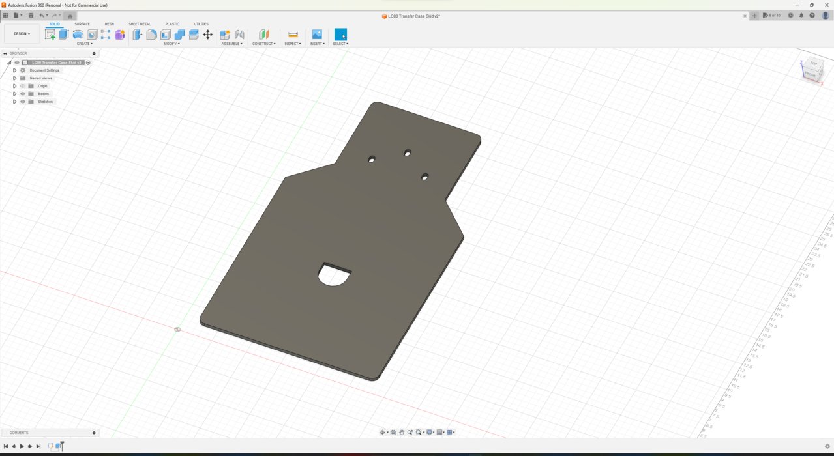
Task: Go to the Home tab icon
Action: click(70, 16)
